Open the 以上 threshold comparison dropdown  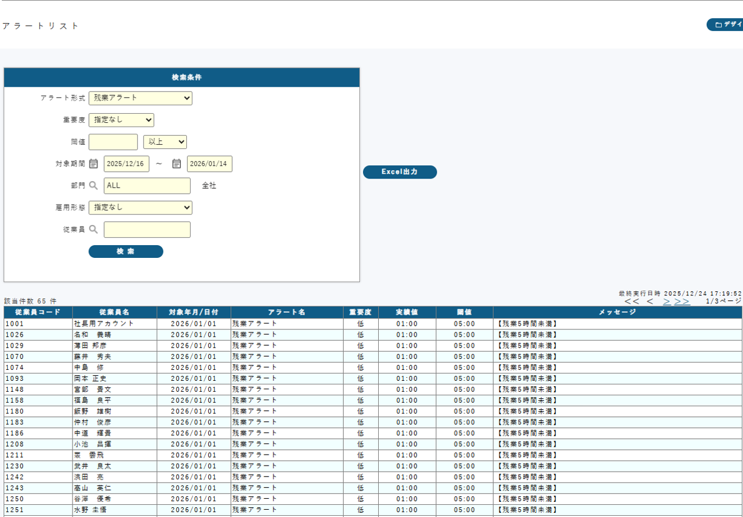point(165,142)
